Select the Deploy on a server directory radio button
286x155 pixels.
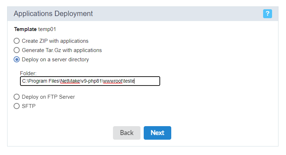coord(16,60)
